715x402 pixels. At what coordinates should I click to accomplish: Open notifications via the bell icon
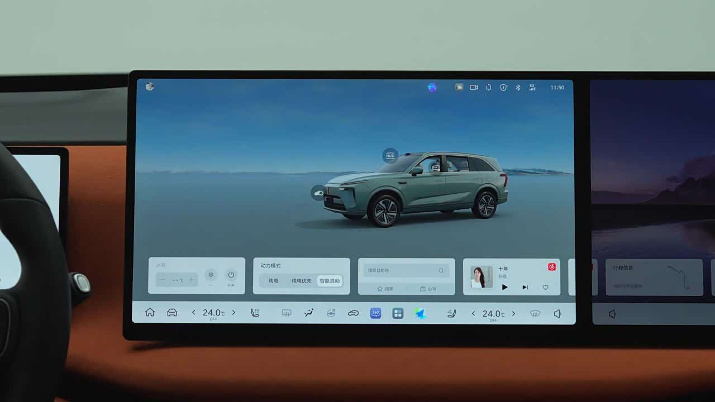488,87
